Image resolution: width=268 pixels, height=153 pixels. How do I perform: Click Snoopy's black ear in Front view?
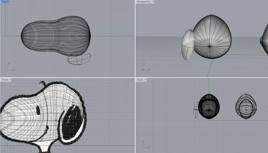[x=72, y=122]
